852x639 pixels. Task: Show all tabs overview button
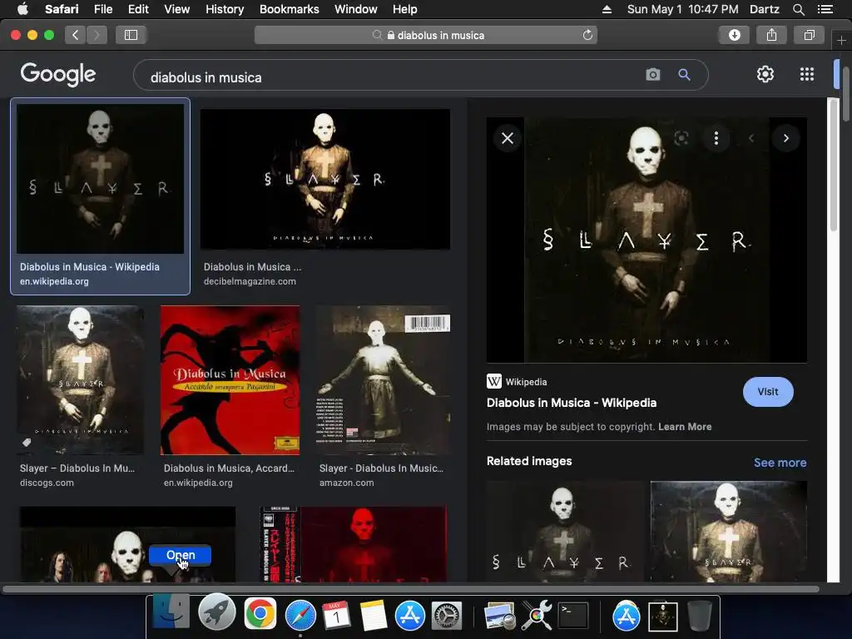(809, 35)
